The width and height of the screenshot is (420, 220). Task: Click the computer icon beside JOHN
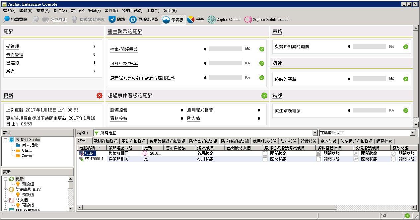click(81, 153)
